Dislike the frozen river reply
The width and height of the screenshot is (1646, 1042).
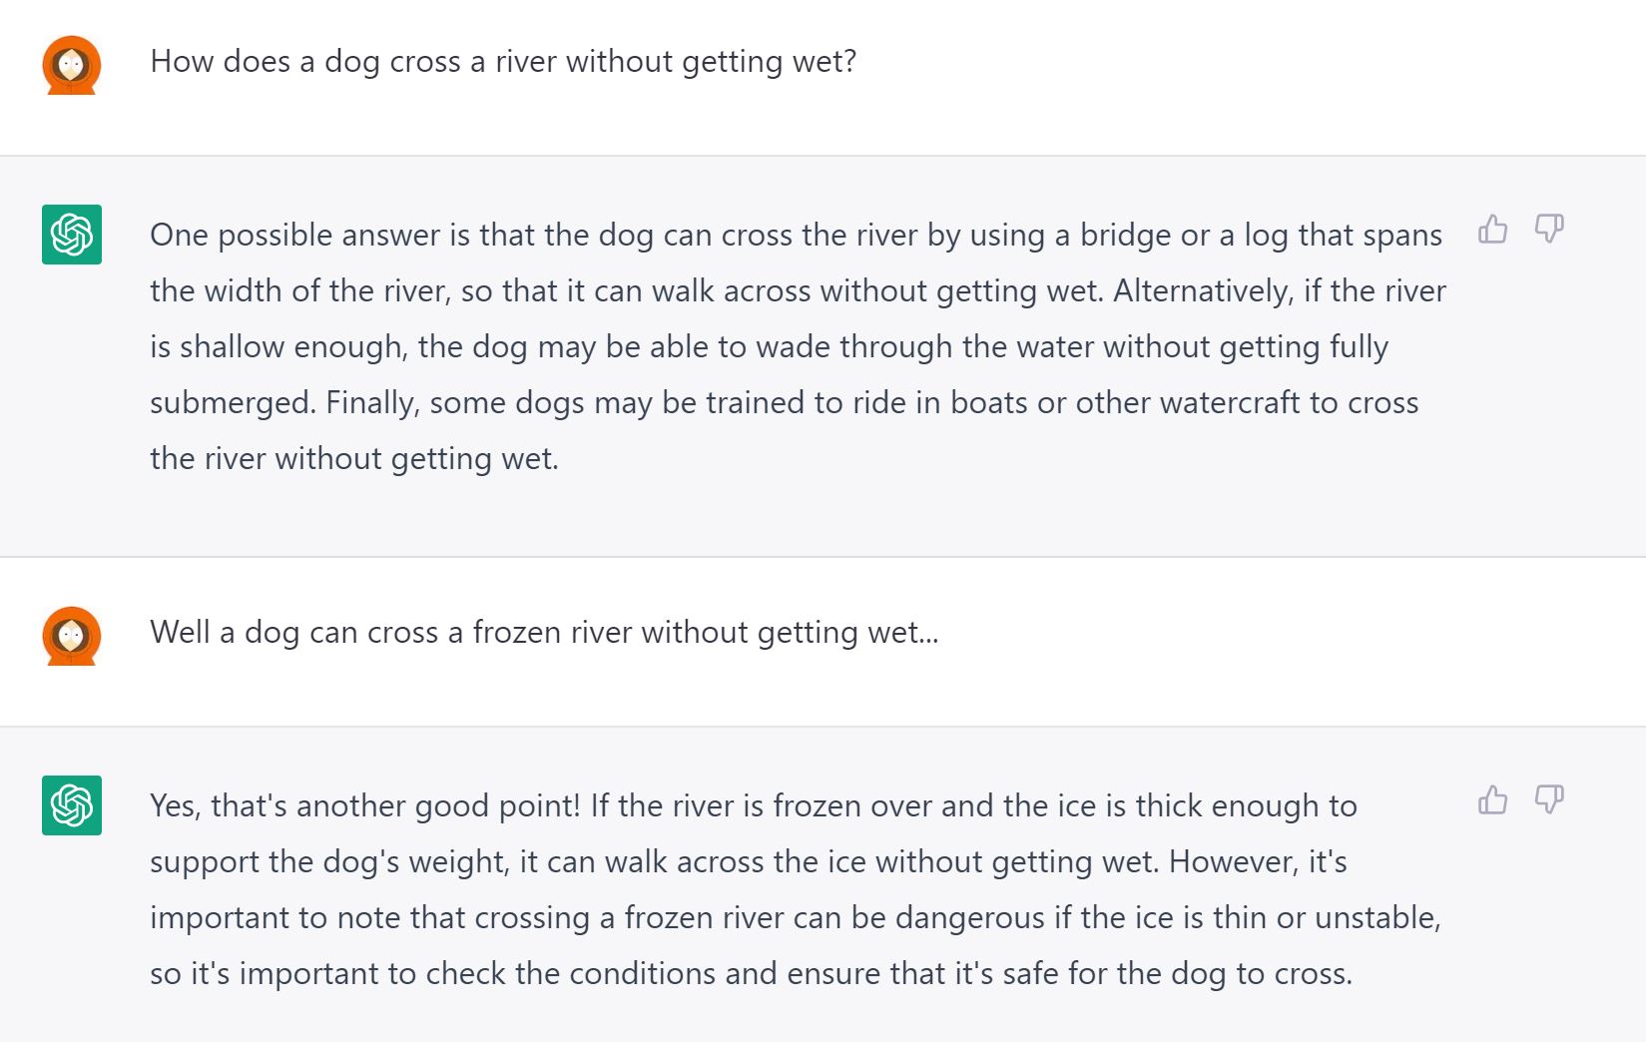coord(1549,800)
